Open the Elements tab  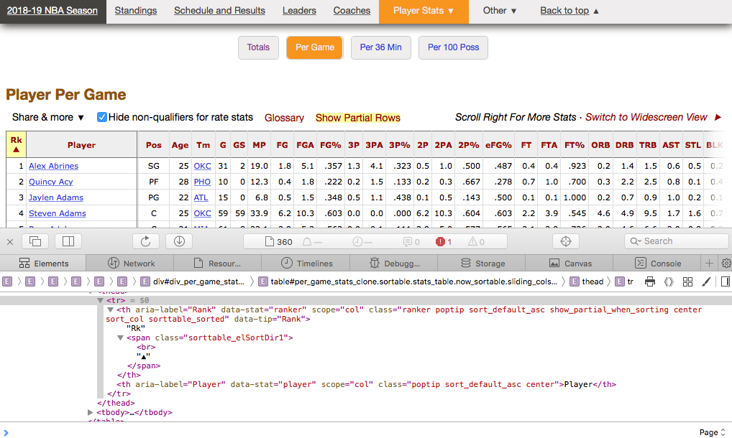43,264
